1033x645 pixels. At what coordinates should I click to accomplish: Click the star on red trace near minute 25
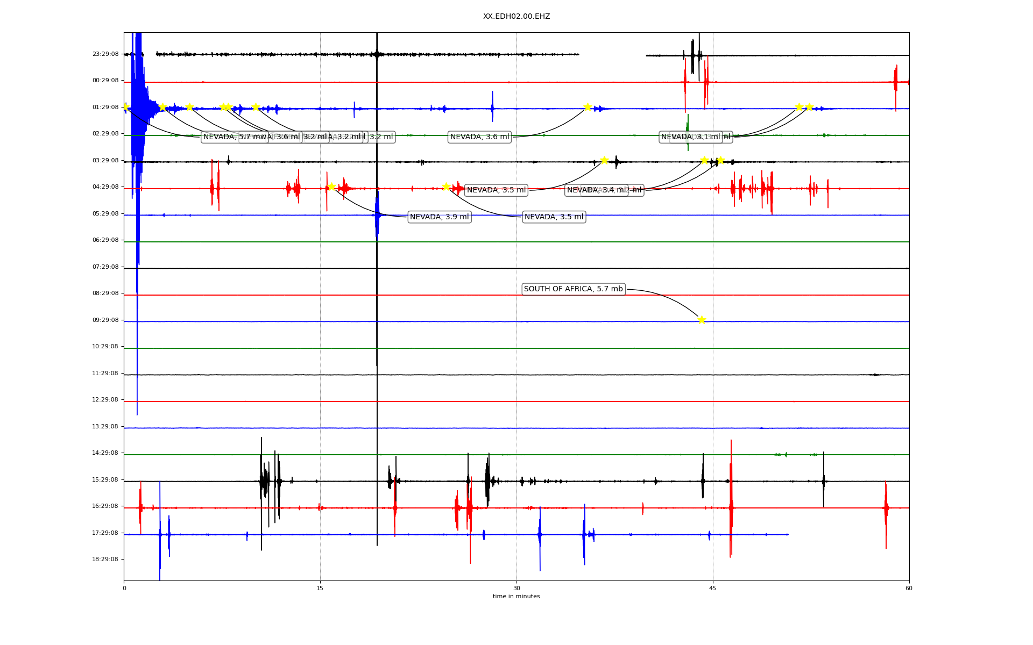coord(446,187)
